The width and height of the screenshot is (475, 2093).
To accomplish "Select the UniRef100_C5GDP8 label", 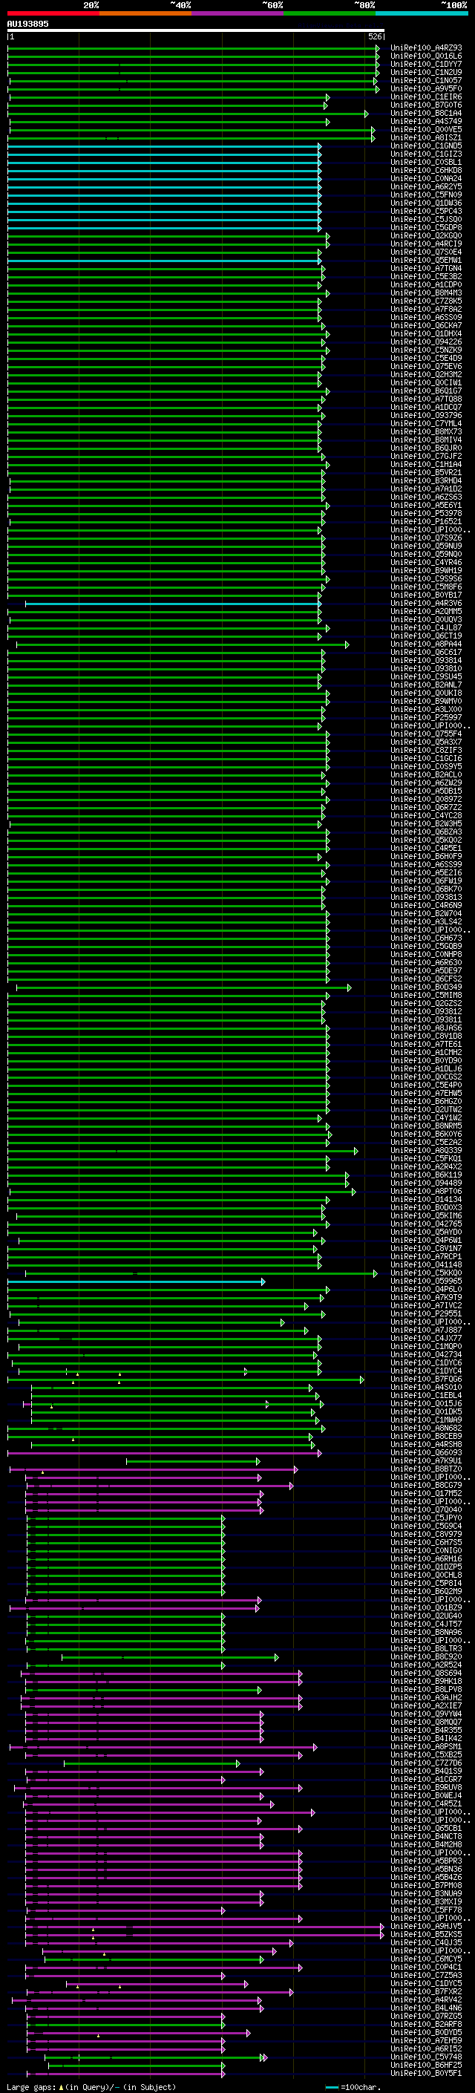I will pos(426,227).
